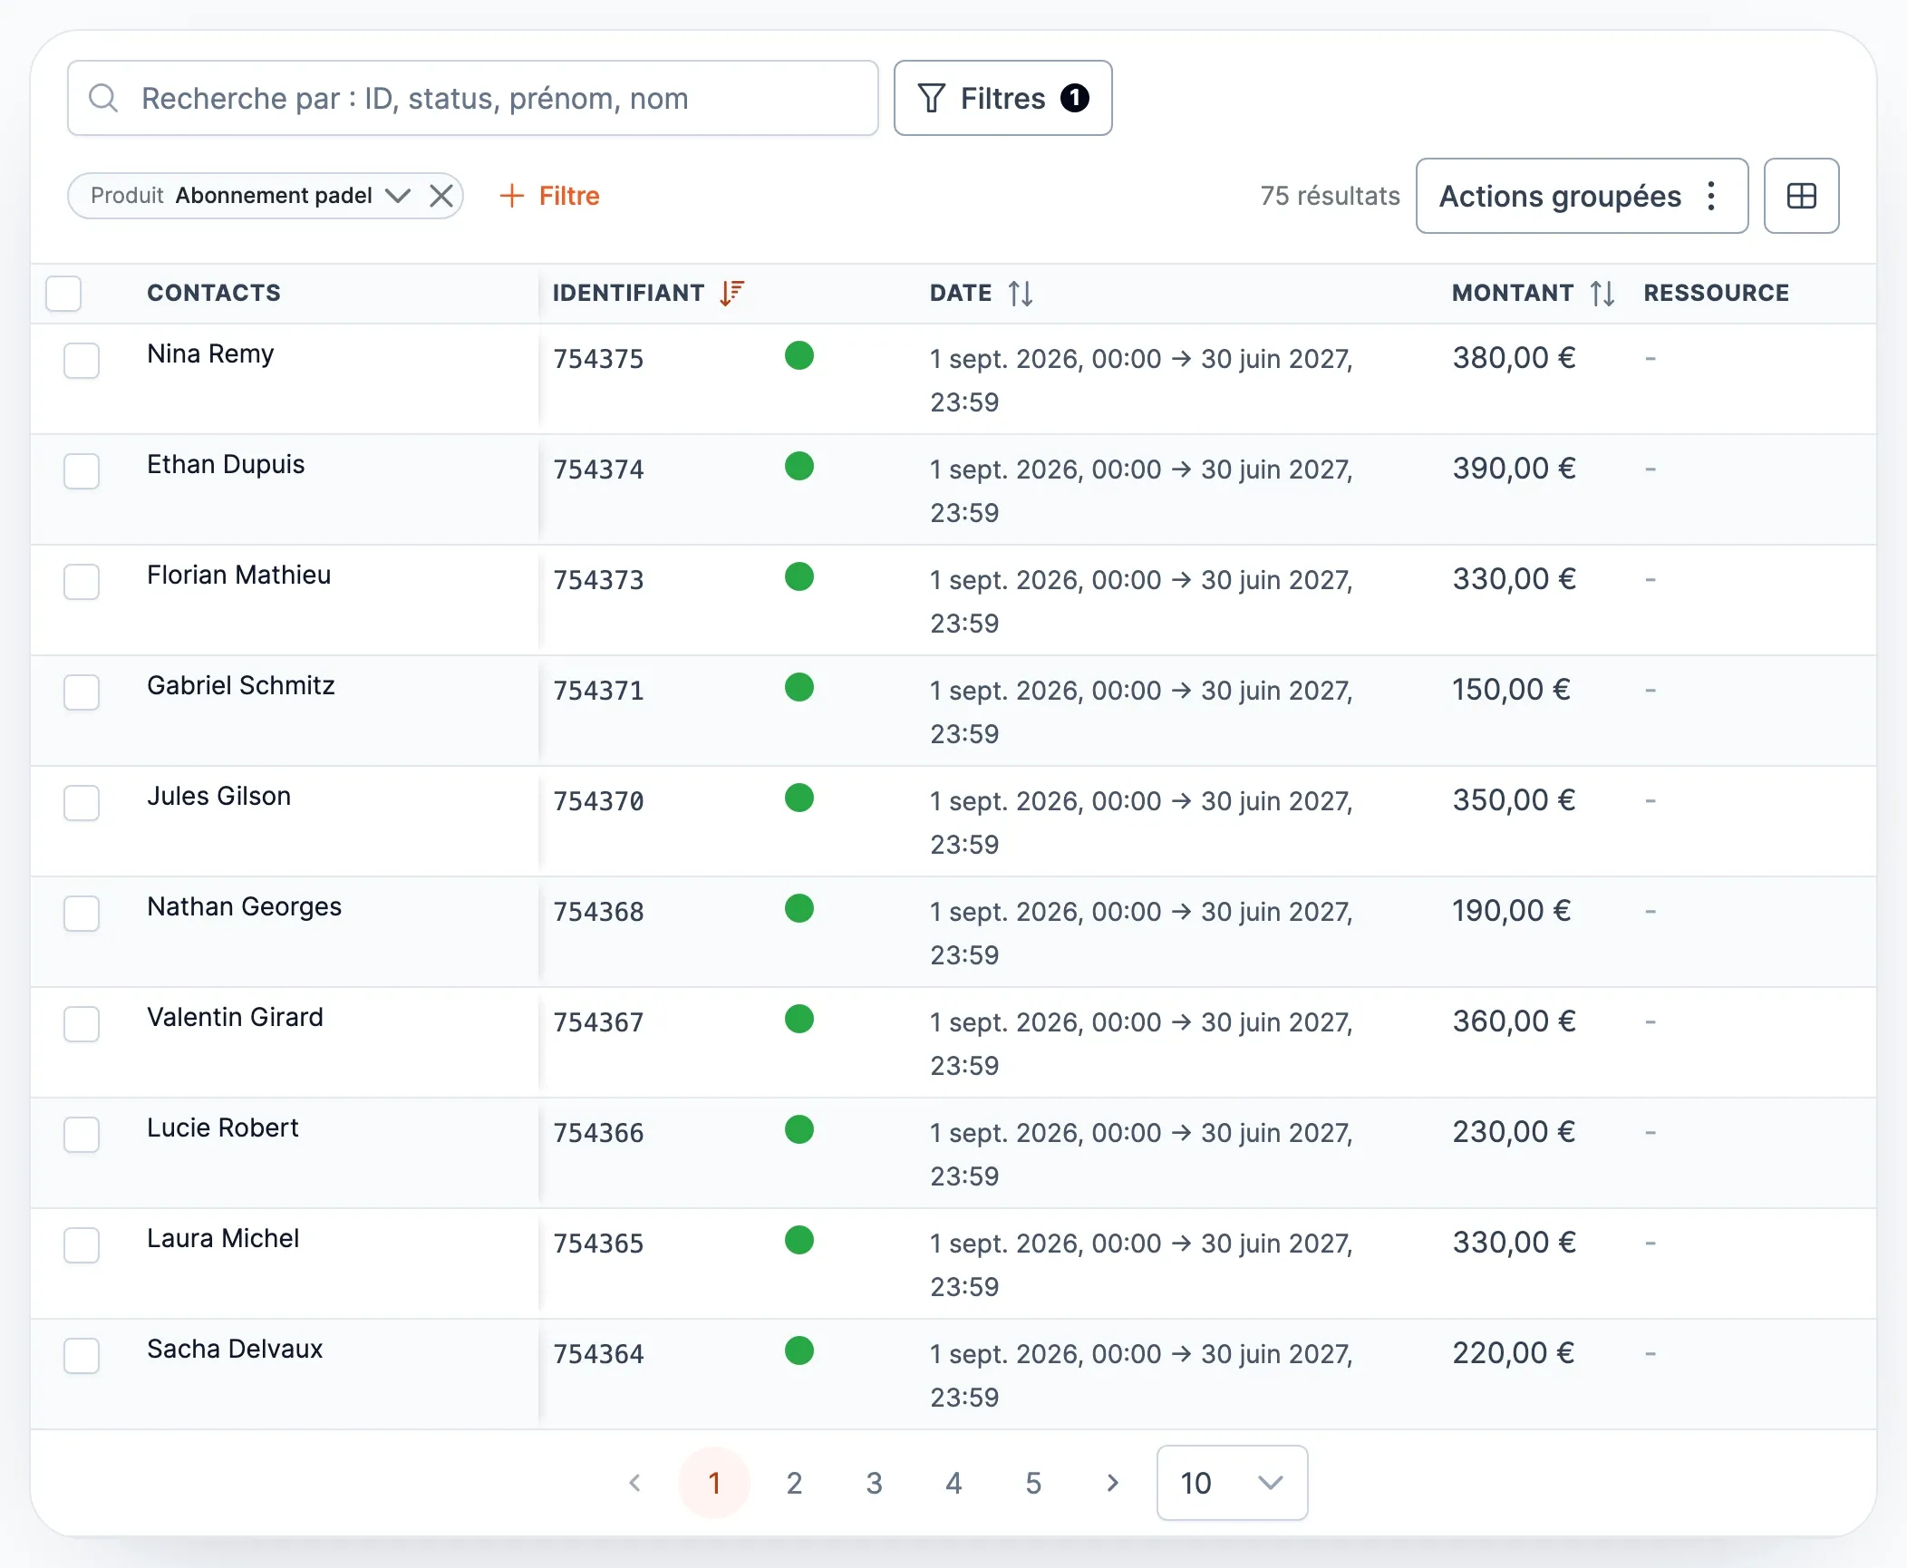Toggle the select-all checkbox in header
Screen dimensions: 1907x1568
point(63,293)
